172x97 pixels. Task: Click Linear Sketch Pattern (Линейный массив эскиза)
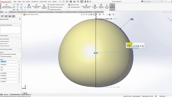(55, 7)
